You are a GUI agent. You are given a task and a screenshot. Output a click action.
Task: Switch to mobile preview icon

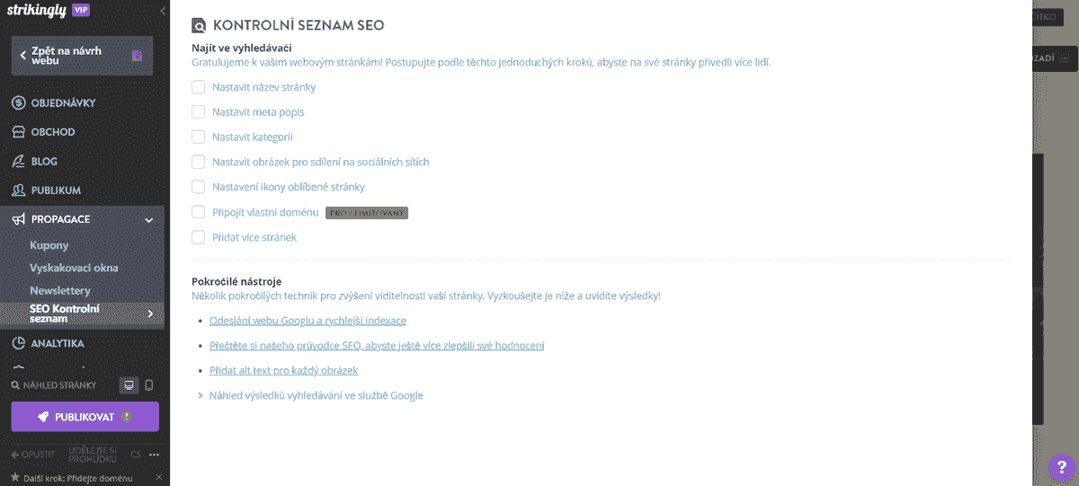[149, 385]
